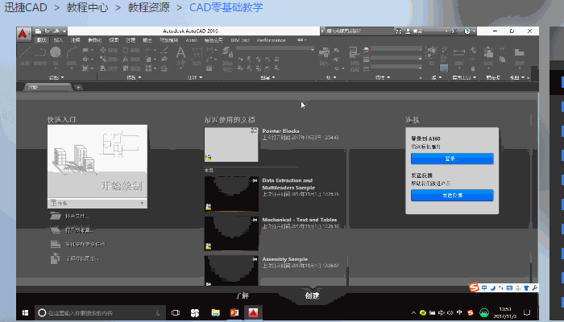Switch to the BIM 360 ribbon tab
Viewport: 564px width, 322px height.
click(x=240, y=40)
